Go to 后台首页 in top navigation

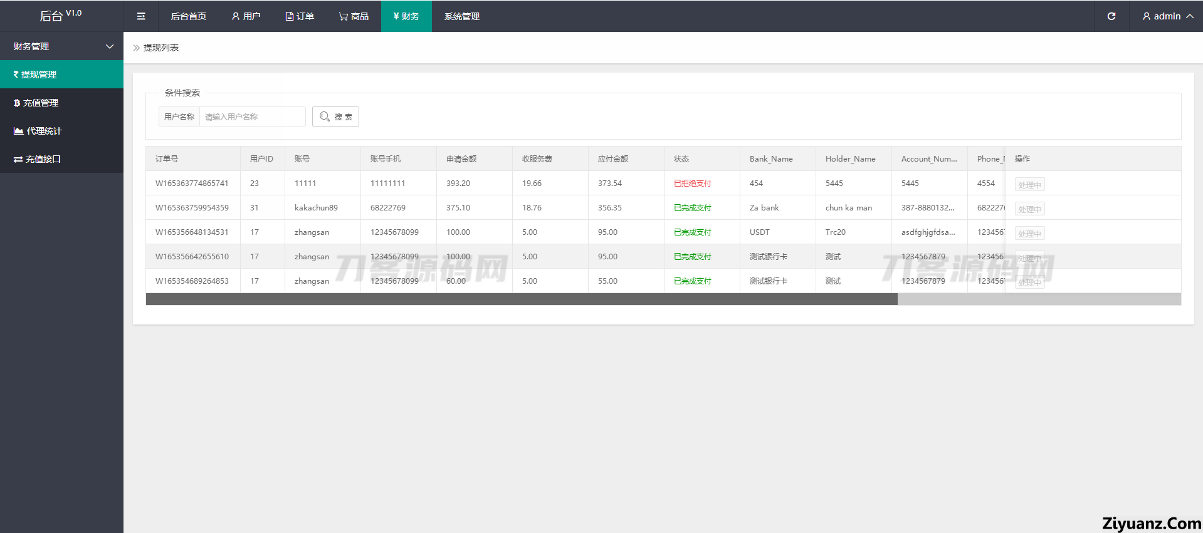point(188,16)
